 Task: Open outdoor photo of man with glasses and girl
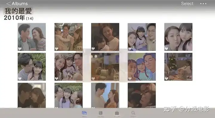[32, 67]
